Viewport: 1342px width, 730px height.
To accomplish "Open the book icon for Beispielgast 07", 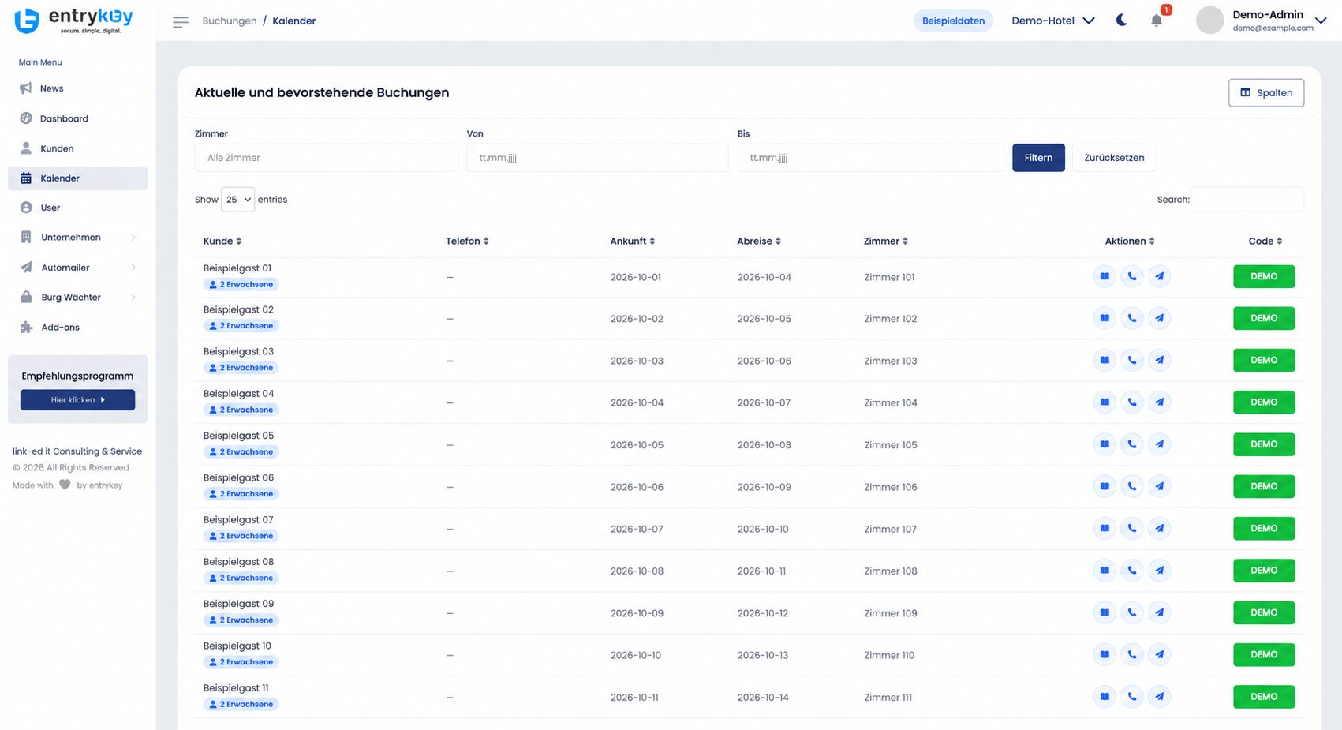I will 1105,529.
